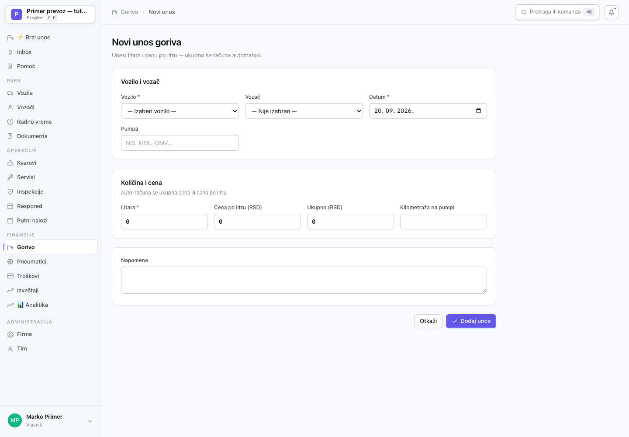Open the Pretraga ili komanda search box
Screen dimensions: 629x437
click(x=557, y=12)
